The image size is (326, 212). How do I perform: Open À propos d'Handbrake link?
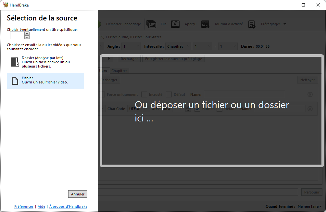[68, 206]
